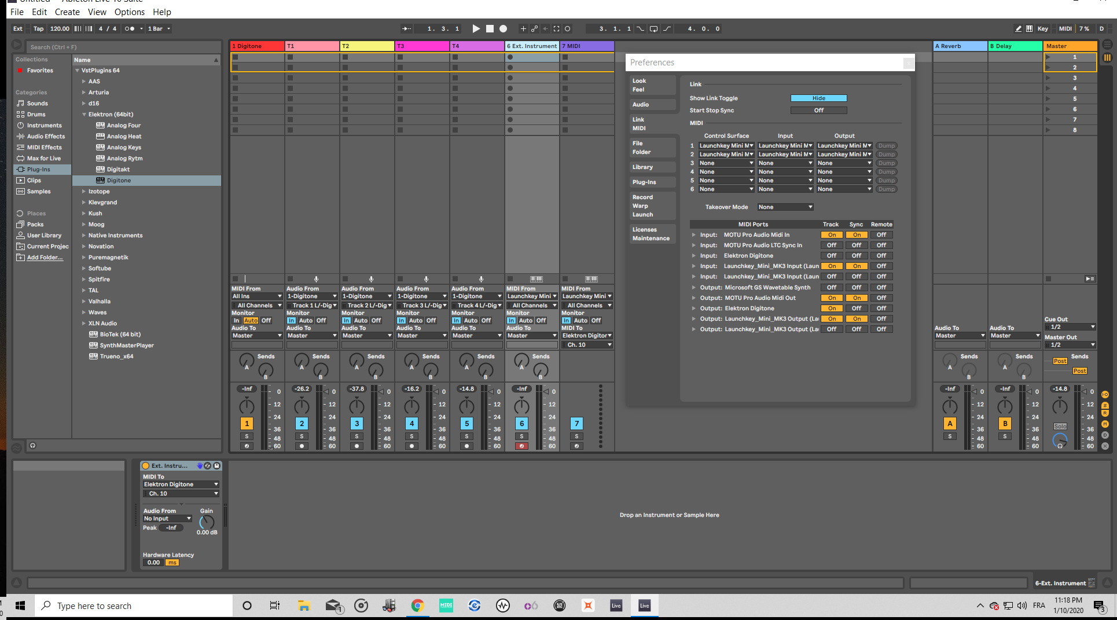1117x620 pixels.
Task: Enable Sync for Input Elektron Digitone
Action: pyautogui.click(x=857, y=256)
